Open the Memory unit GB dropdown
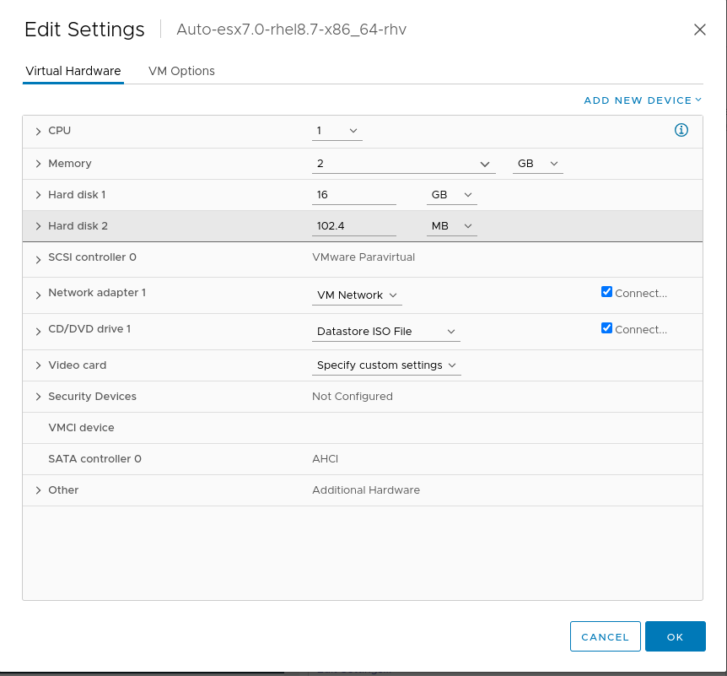The height and width of the screenshot is (676, 727). pos(537,164)
